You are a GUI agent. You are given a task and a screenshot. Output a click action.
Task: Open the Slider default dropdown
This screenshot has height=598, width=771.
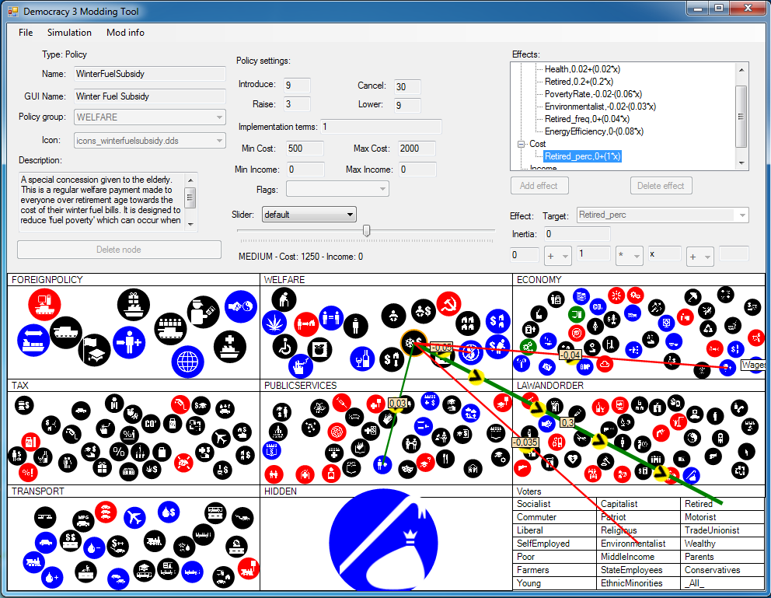tap(309, 215)
